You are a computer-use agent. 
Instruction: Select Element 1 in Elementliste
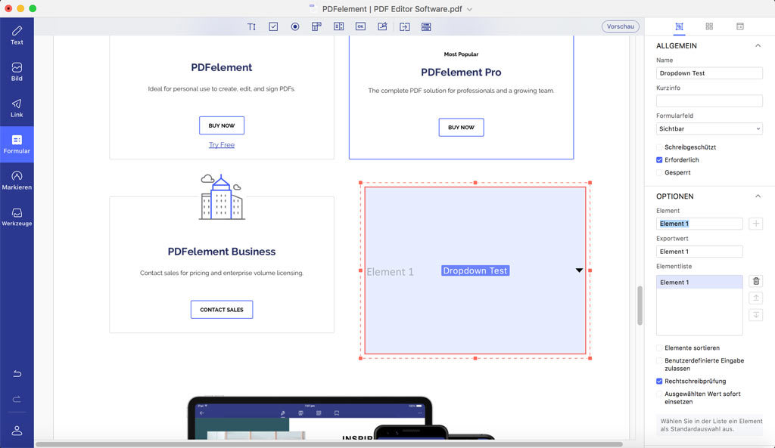tap(699, 283)
